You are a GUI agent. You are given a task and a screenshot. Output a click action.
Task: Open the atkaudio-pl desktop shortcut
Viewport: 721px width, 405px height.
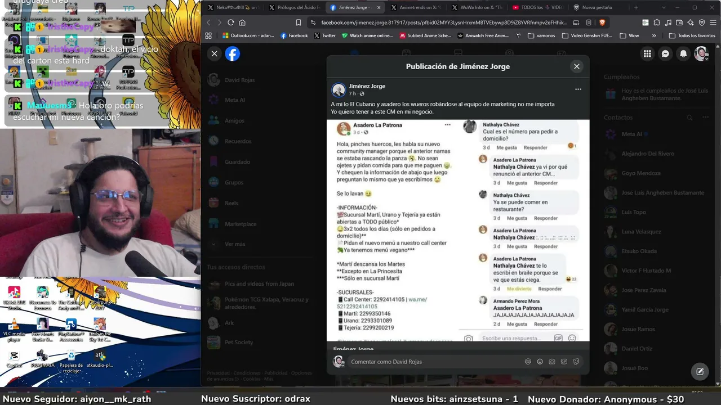pos(100,359)
